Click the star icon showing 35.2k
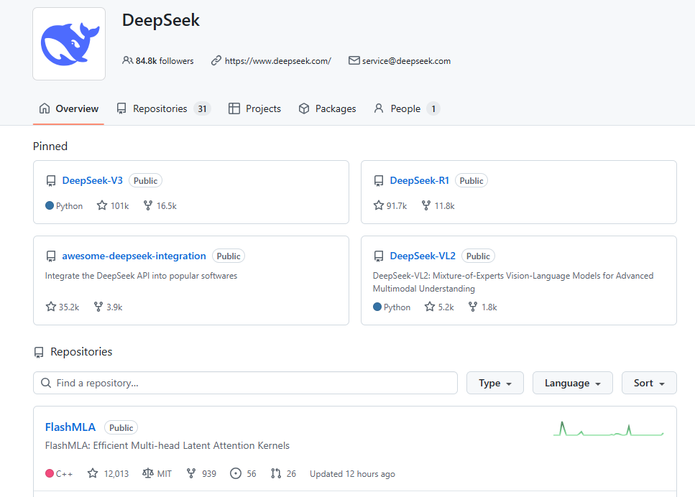The width and height of the screenshot is (695, 497). pyautogui.click(x=51, y=307)
